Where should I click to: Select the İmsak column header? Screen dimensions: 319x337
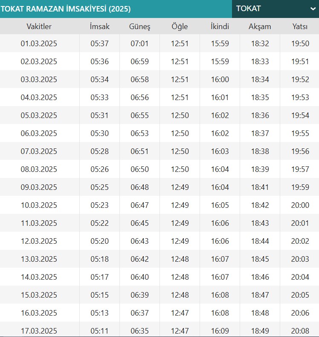click(x=100, y=27)
